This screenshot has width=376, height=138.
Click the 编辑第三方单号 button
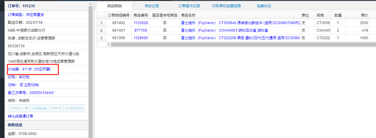[46, 108]
